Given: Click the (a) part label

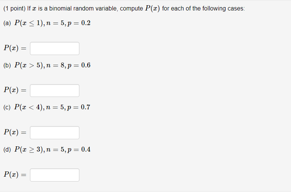Looking at the screenshot, I should (x=7, y=23).
